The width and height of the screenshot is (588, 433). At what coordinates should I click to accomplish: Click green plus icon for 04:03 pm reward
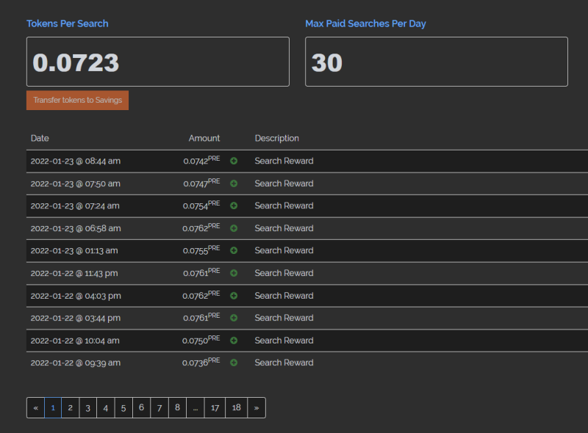234,296
